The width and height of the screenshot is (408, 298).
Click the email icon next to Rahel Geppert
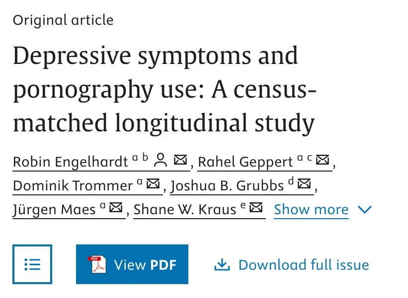[x=323, y=160]
